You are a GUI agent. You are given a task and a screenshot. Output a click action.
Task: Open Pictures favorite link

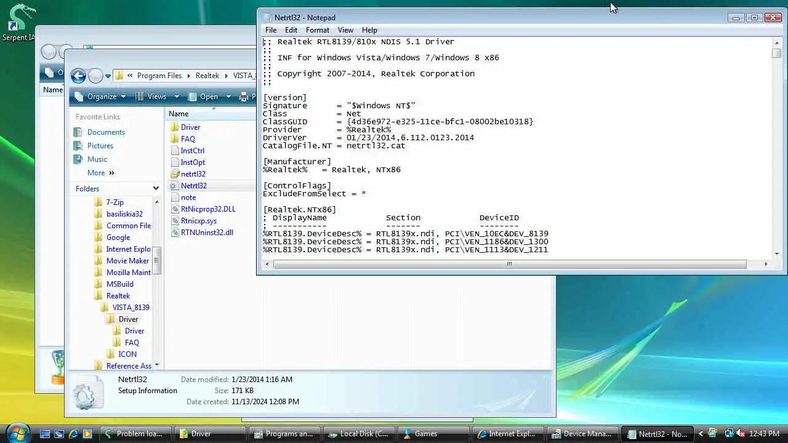(x=100, y=146)
